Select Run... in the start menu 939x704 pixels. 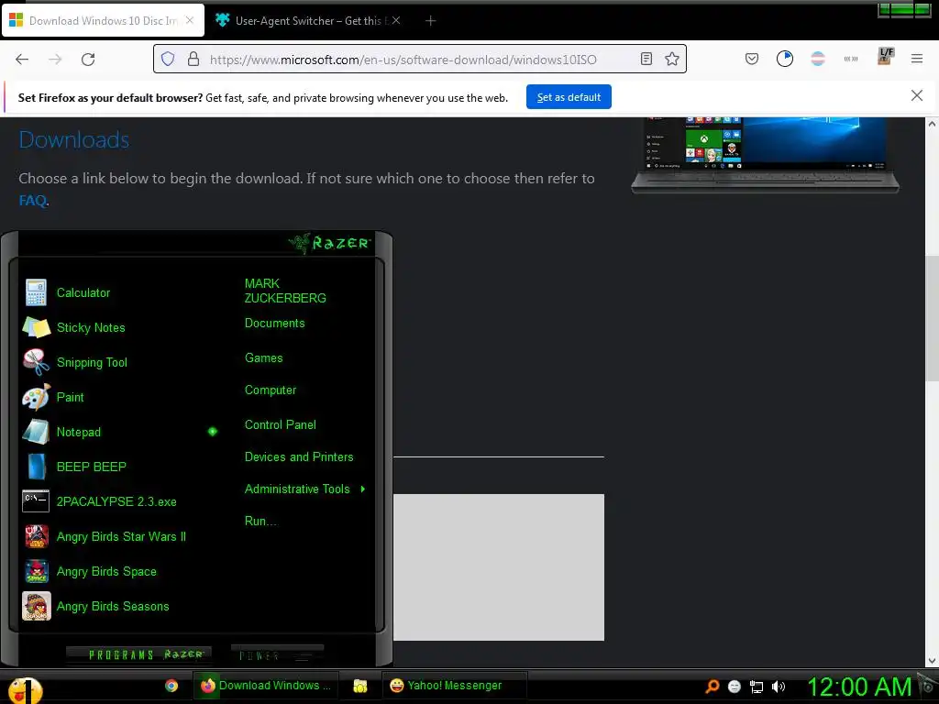260,521
